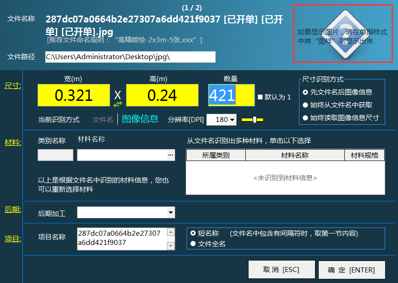Click project name scrollbar up arrow
This screenshot has height=283, width=398.
click(x=171, y=232)
